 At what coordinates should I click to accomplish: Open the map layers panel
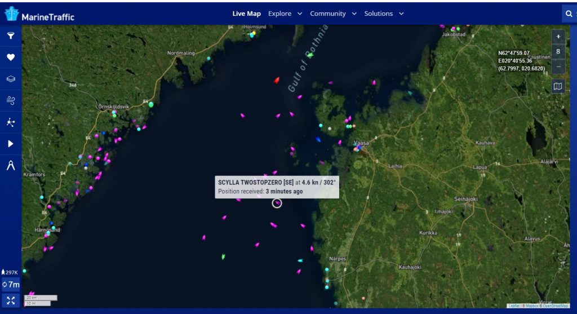pyautogui.click(x=11, y=79)
